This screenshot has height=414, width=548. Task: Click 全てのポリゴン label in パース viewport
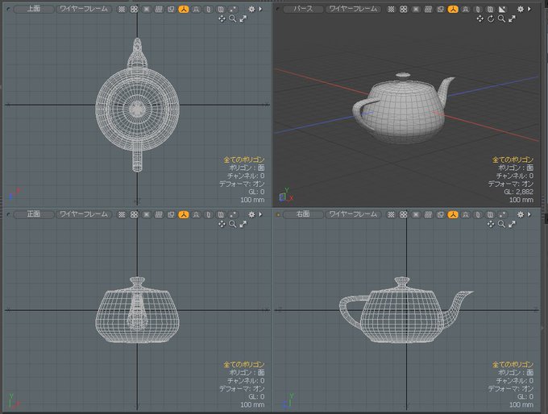click(x=513, y=159)
